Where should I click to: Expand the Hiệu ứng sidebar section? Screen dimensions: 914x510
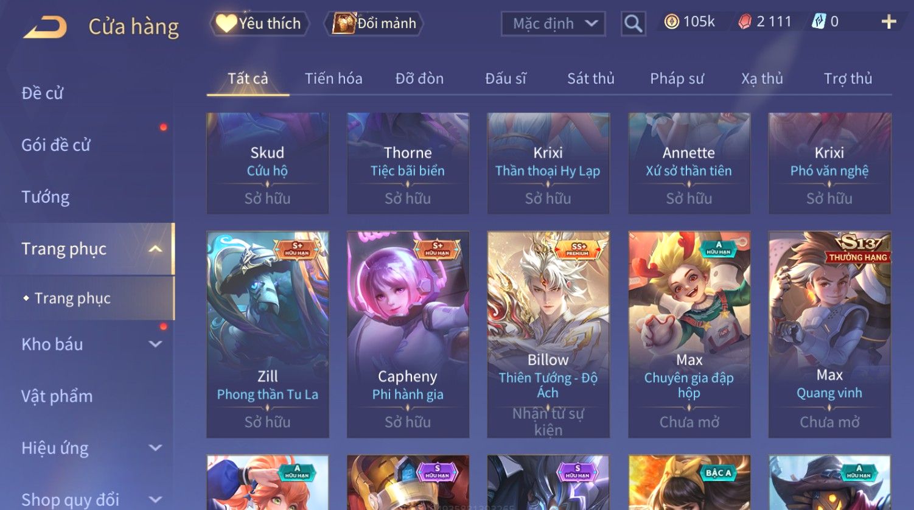155,448
